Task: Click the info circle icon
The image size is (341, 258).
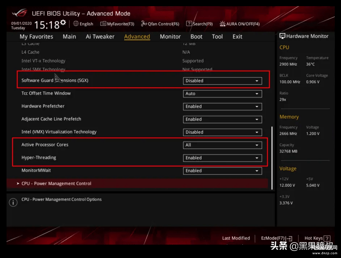Action: click(x=13, y=202)
